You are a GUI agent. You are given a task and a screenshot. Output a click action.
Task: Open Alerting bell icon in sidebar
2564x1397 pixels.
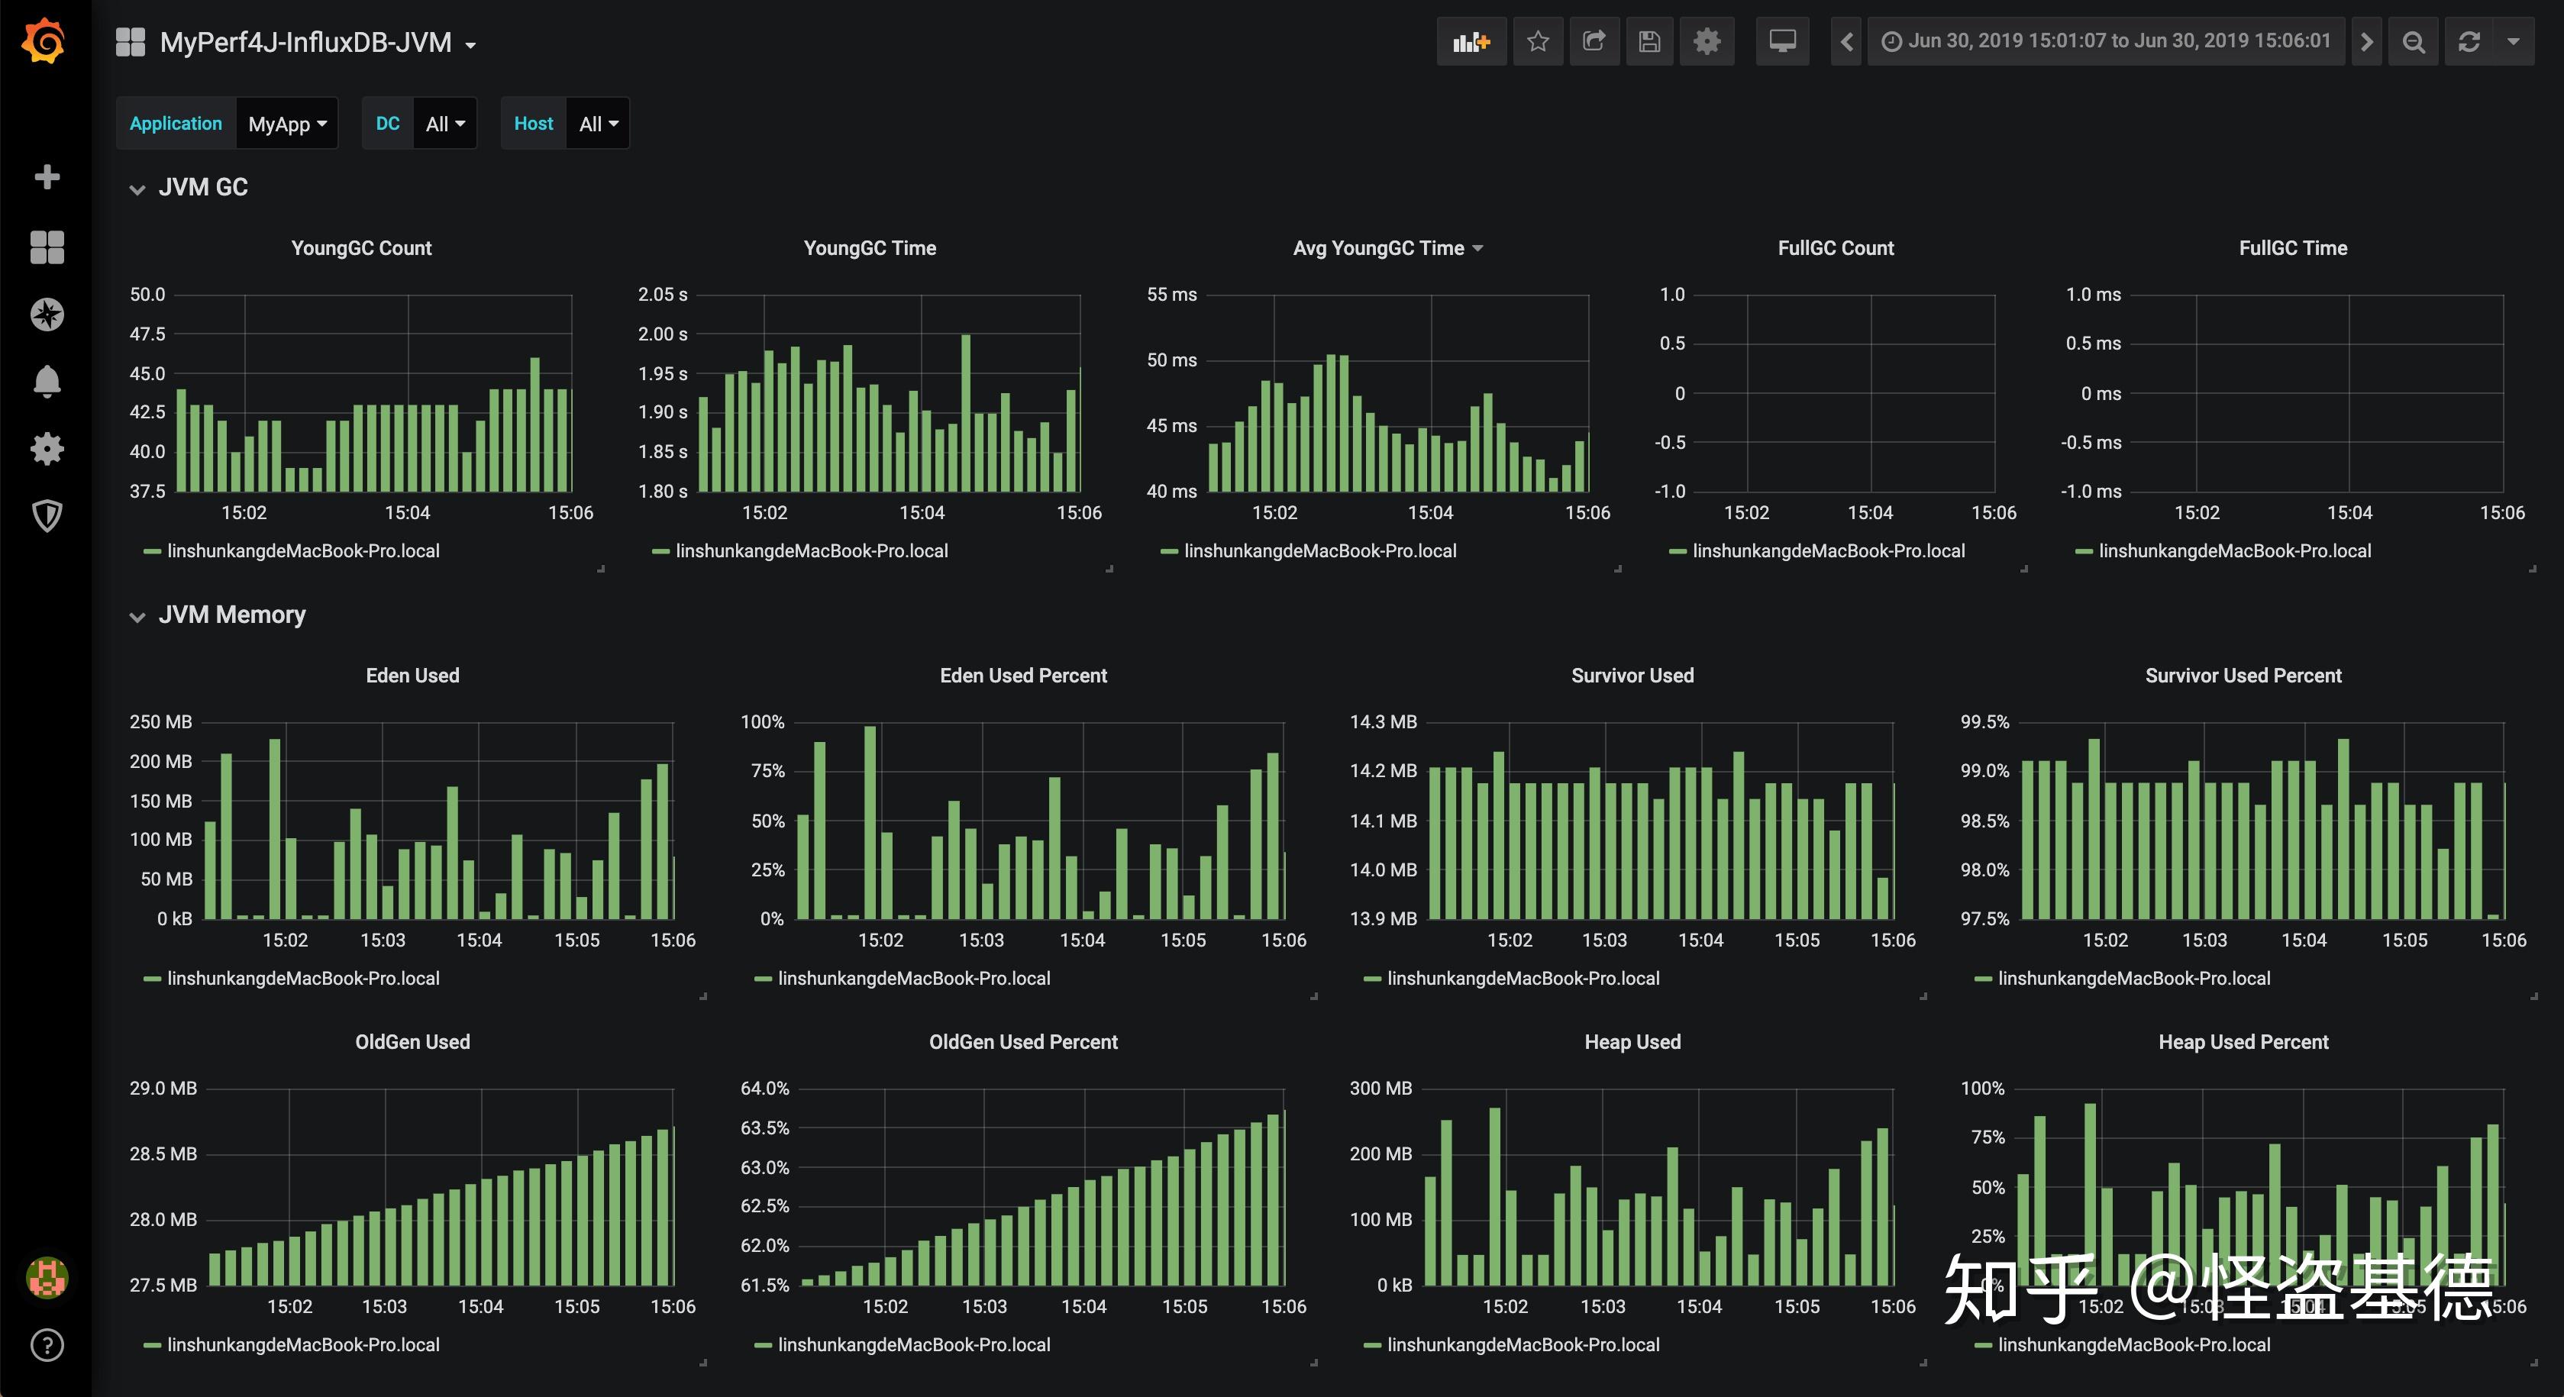[47, 381]
